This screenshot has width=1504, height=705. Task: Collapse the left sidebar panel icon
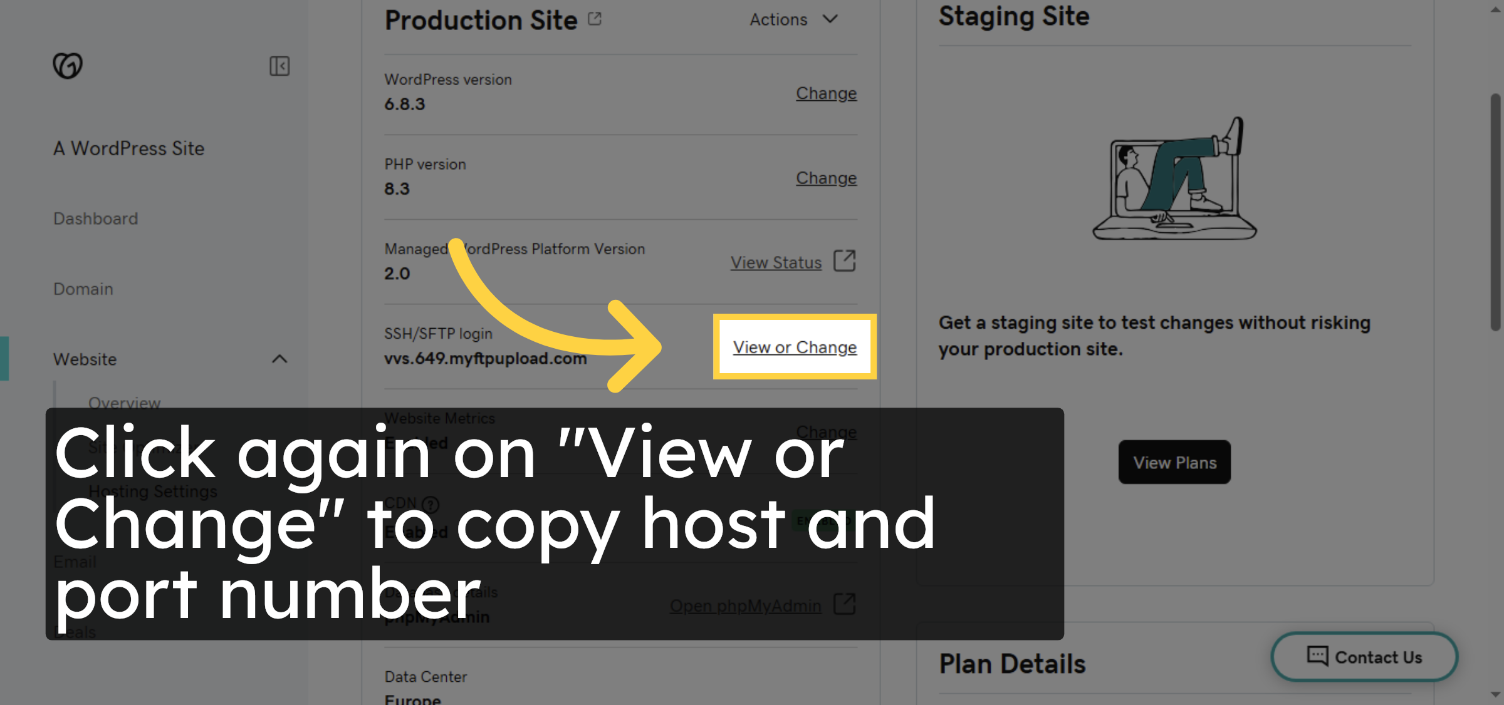279,66
